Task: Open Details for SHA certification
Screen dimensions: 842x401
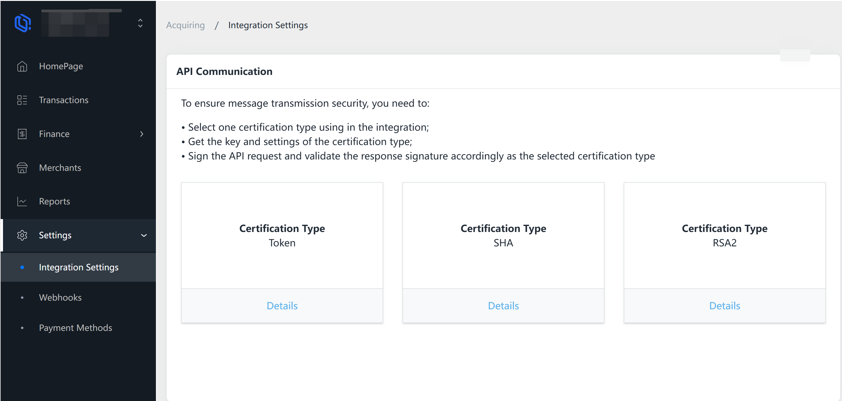Action: pos(503,306)
